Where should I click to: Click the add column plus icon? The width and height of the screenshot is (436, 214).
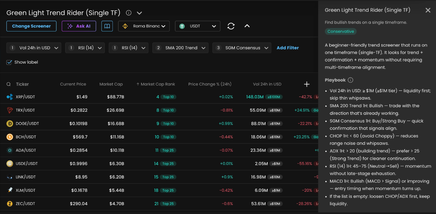click(306, 84)
